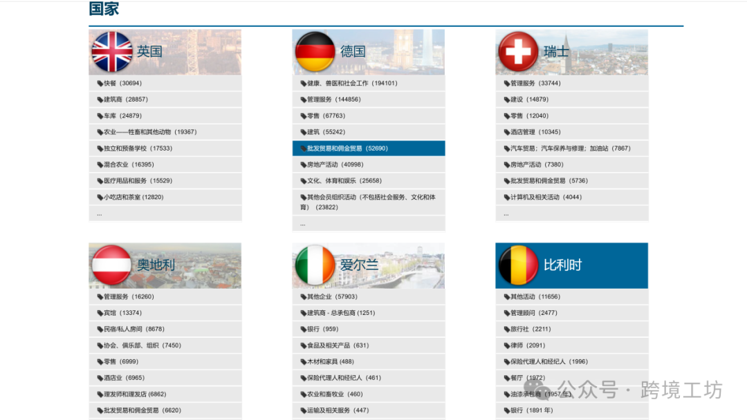
Task: Click the Germany flag icon
Action: pyautogui.click(x=315, y=52)
